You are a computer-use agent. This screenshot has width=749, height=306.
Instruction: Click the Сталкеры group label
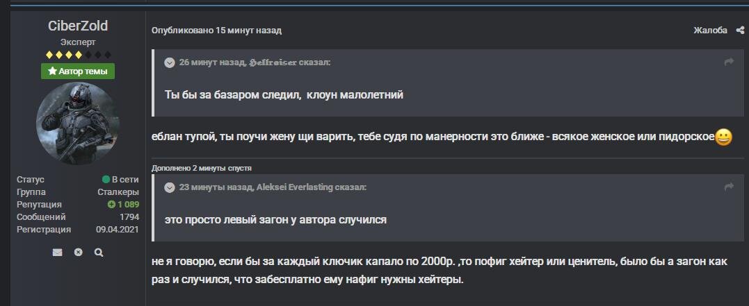(118, 192)
